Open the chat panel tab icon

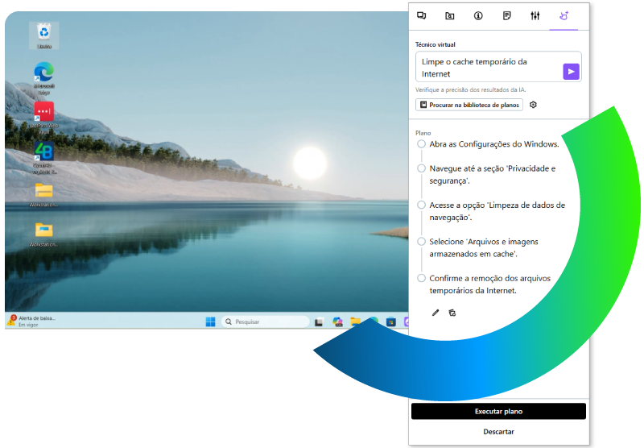(x=421, y=15)
